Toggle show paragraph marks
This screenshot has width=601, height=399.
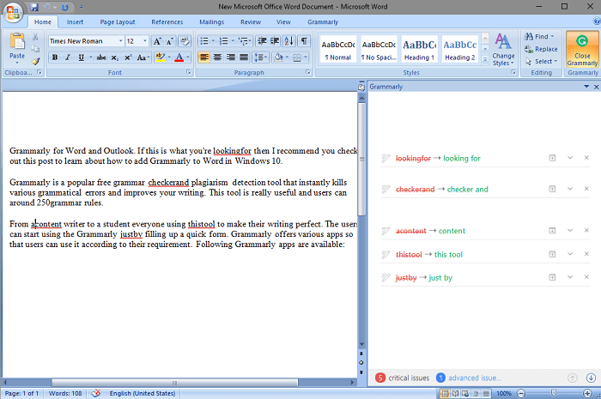click(x=304, y=41)
